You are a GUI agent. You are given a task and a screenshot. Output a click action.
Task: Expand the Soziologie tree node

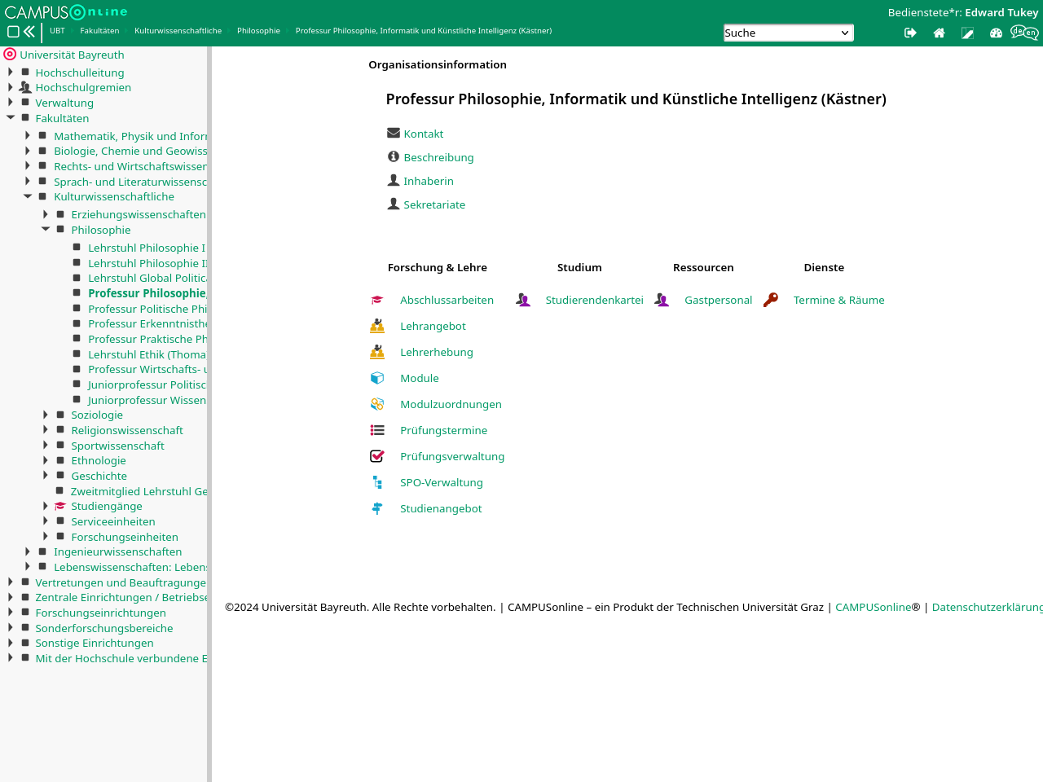coord(46,415)
